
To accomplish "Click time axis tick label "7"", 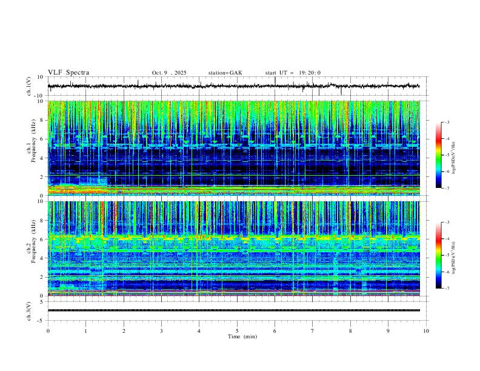I will pos(313,331).
